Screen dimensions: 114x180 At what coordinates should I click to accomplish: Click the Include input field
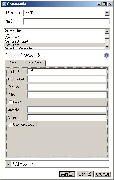pyautogui.click(x=67, y=109)
